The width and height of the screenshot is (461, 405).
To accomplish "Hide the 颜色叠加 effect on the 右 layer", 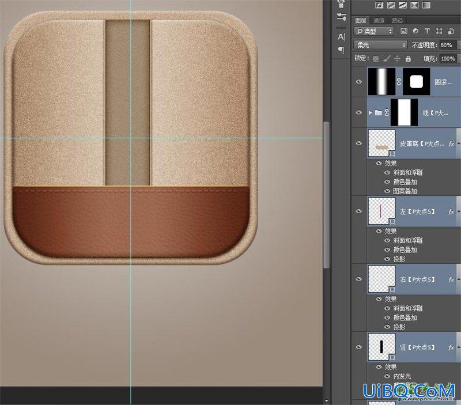I will click(387, 317).
